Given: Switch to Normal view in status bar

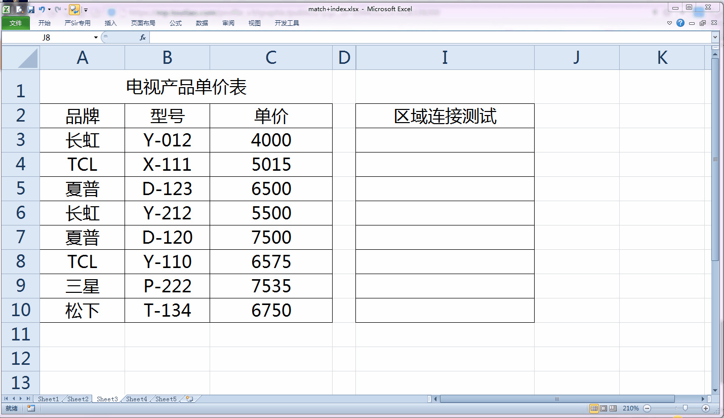Looking at the screenshot, I should point(594,408).
